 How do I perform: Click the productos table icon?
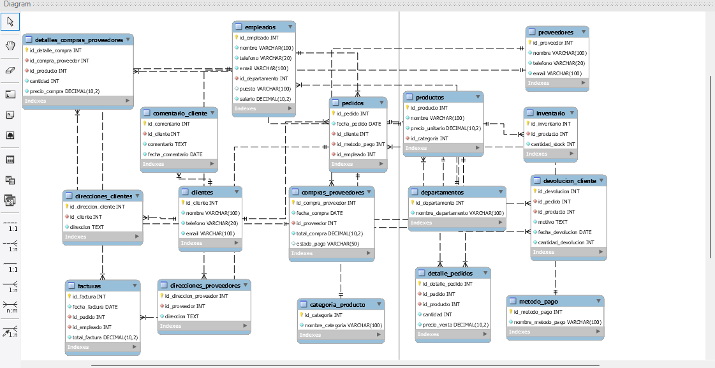(409, 97)
